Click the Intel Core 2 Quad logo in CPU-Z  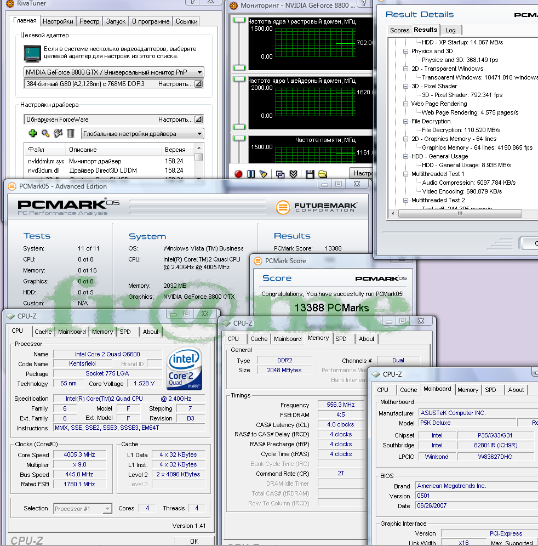point(185,369)
